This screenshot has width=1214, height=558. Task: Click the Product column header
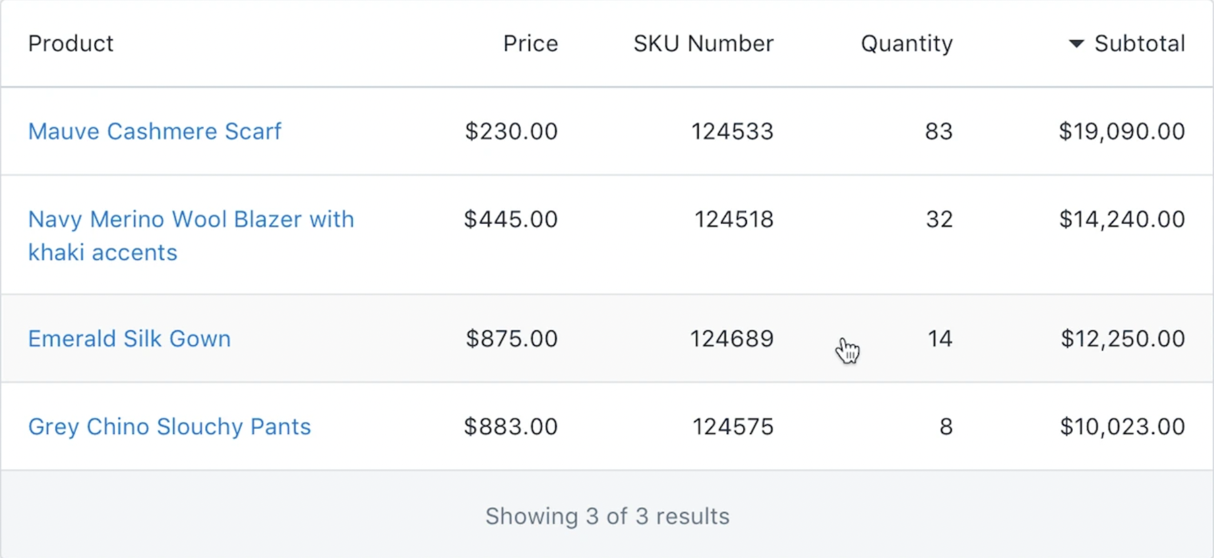coord(71,44)
